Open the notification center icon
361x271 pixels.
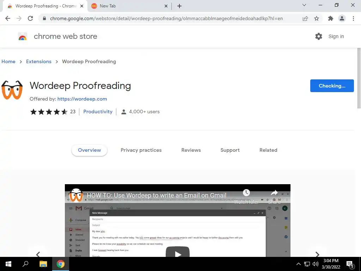[x=350, y=264]
